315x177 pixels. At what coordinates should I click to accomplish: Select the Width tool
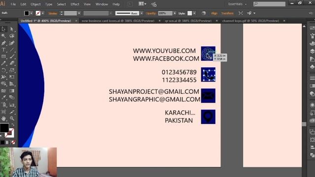pyautogui.click(x=3, y=77)
